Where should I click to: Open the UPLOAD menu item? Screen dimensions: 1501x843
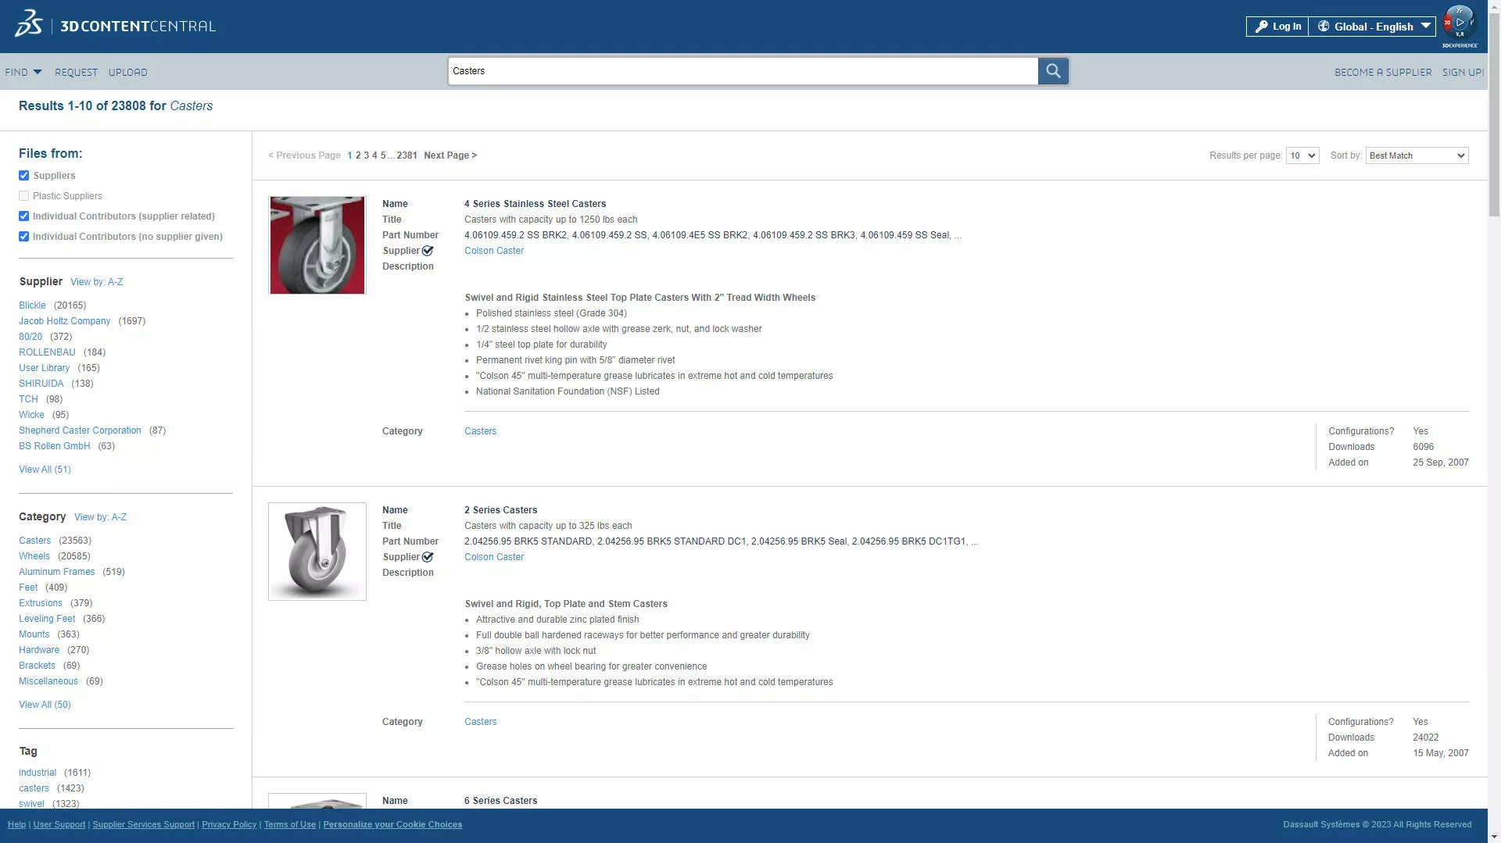[x=127, y=72]
